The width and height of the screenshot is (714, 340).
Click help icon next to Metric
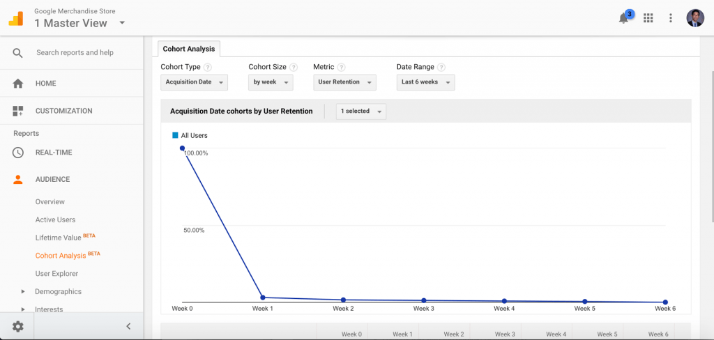[x=341, y=68]
